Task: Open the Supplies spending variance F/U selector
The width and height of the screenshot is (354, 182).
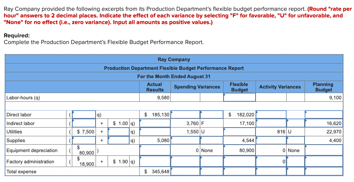Action: tap(211, 140)
